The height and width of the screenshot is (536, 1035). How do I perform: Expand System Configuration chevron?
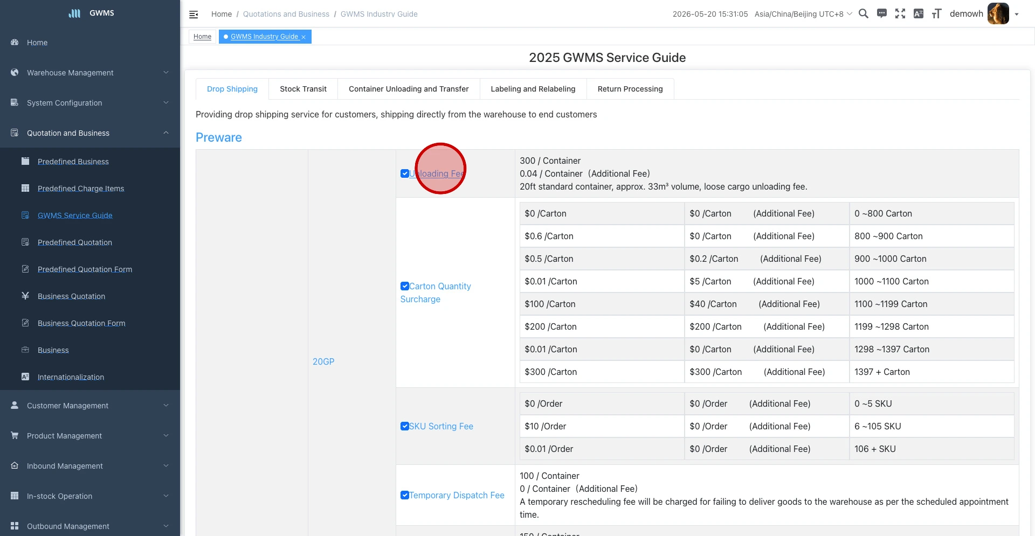click(166, 102)
